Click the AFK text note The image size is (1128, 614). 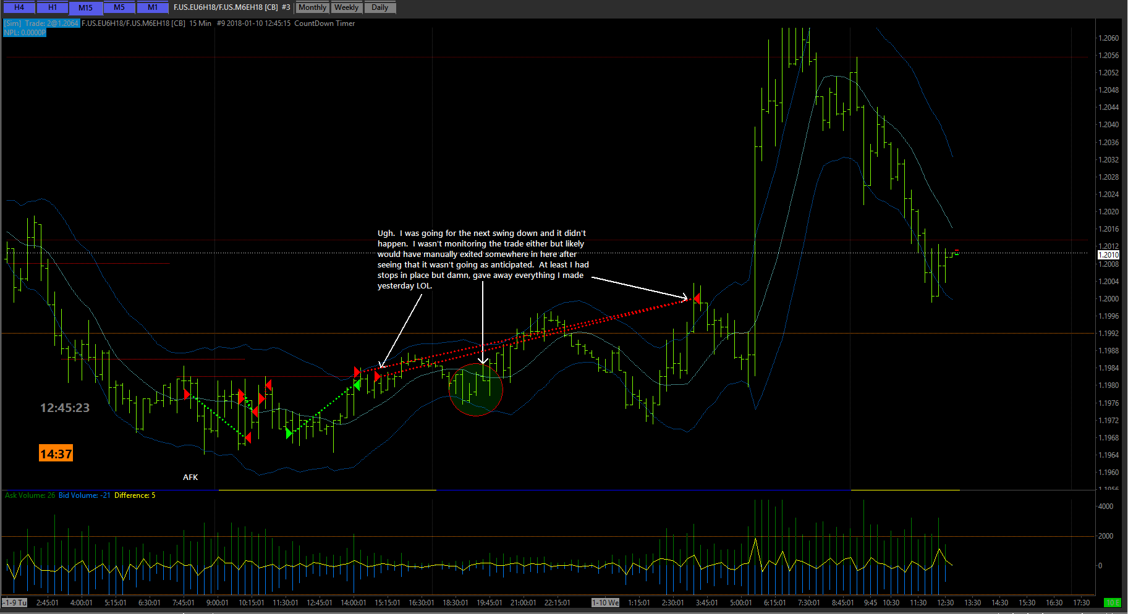click(190, 477)
